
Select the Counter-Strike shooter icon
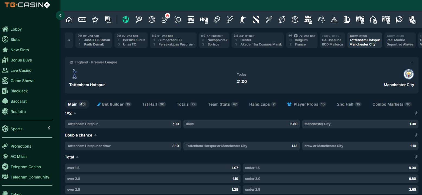coord(243,19)
